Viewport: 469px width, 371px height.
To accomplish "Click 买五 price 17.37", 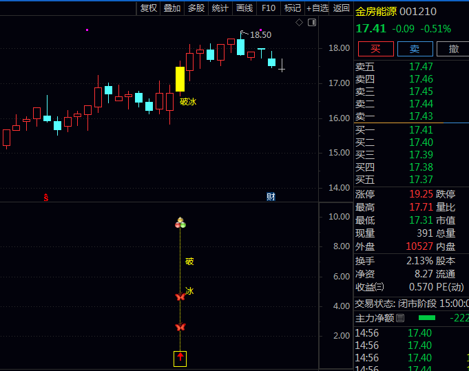I will tap(421, 180).
